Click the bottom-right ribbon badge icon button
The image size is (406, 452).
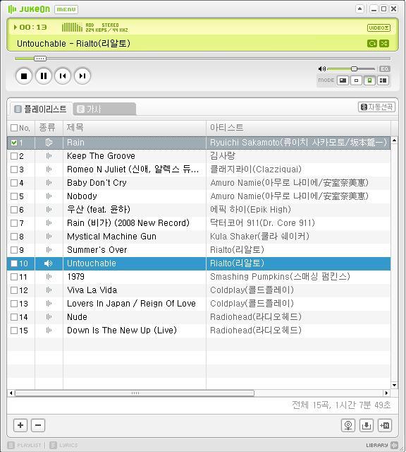click(348, 425)
